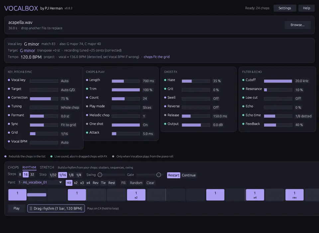Adjust the Count slider
Screen dimensions: 319x233
click(126, 99)
